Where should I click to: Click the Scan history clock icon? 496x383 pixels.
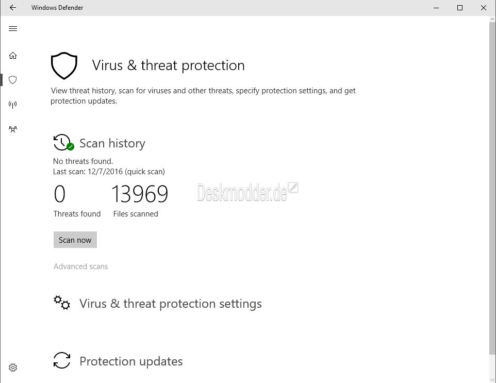point(63,143)
